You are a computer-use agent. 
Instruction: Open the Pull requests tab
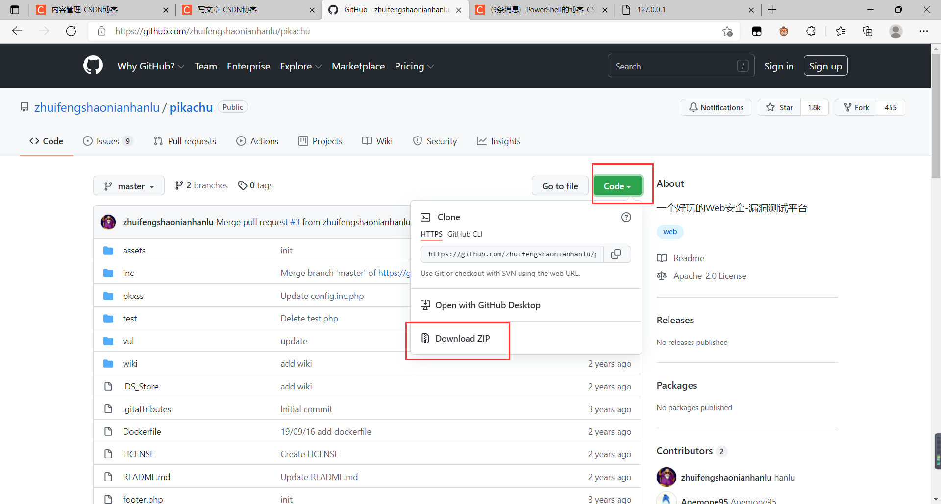pos(185,141)
